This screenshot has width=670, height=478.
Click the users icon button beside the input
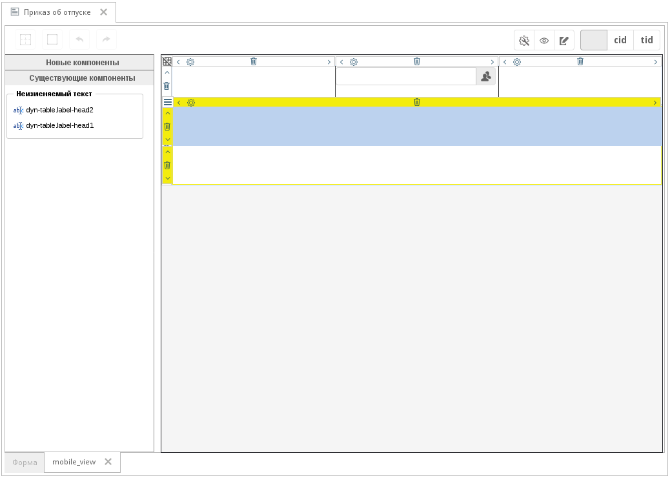click(486, 76)
